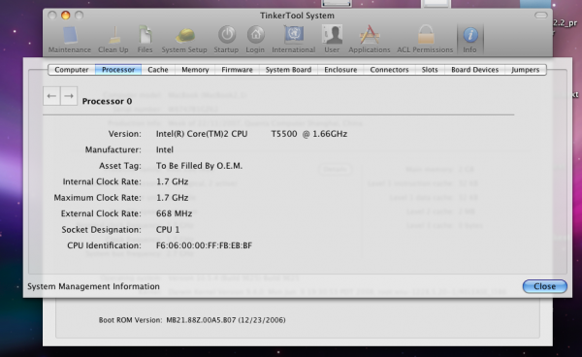
Task: Click the CPU 1 socket designation value
Action: click(x=168, y=230)
